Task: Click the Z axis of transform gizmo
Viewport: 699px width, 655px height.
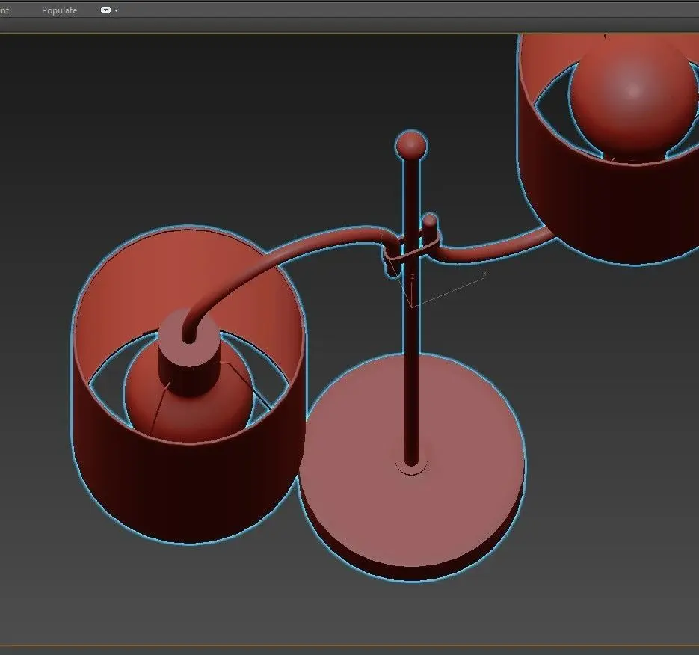Action: click(x=411, y=292)
